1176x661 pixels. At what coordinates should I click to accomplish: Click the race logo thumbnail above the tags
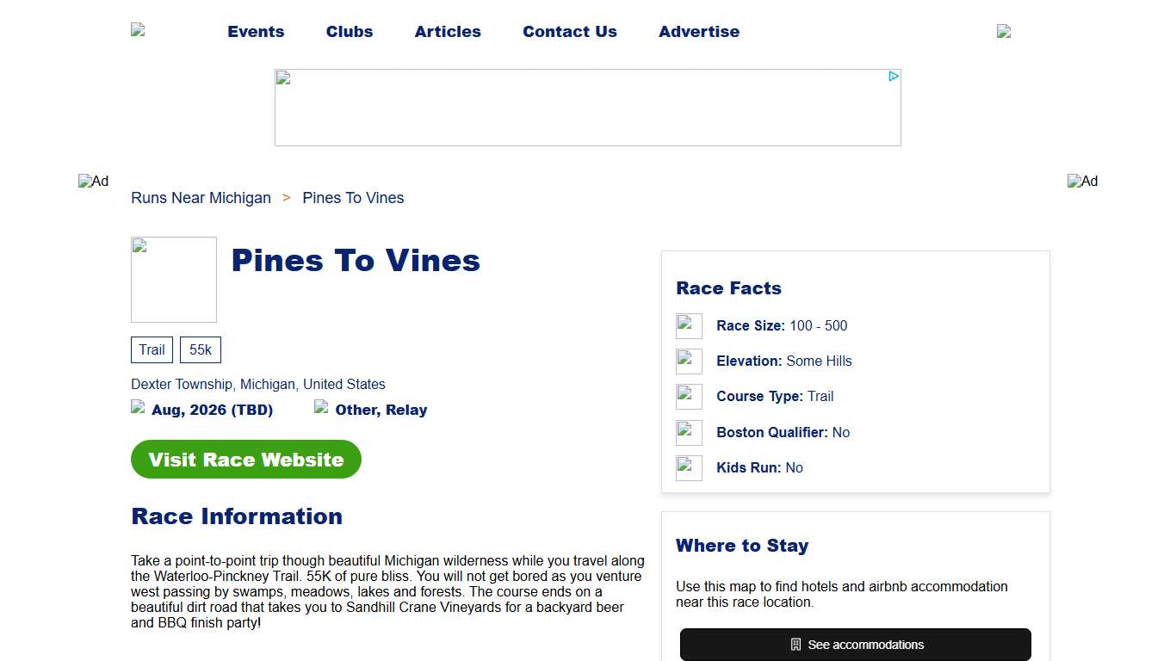(174, 279)
